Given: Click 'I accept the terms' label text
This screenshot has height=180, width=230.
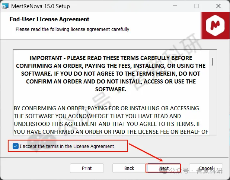Looking at the screenshot, I should (67, 146).
